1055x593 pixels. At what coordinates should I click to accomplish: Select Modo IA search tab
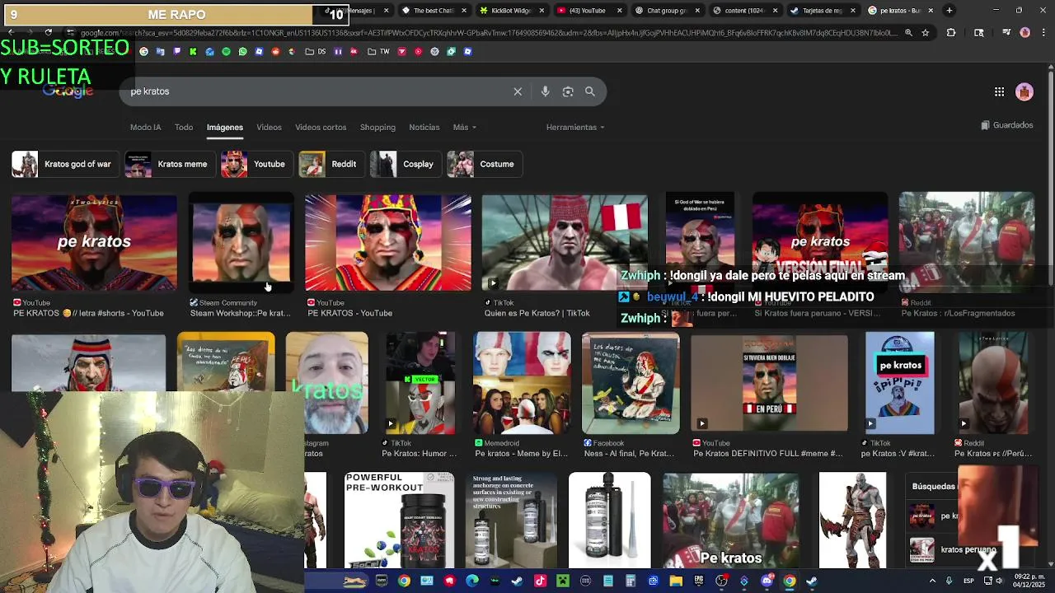(x=145, y=127)
